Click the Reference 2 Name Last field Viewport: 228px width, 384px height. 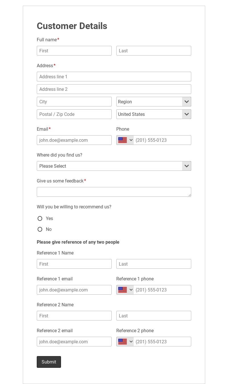click(154, 316)
